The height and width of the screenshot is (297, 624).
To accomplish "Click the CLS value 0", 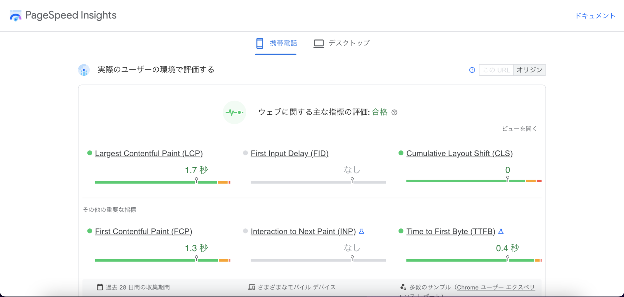I will pos(508,170).
